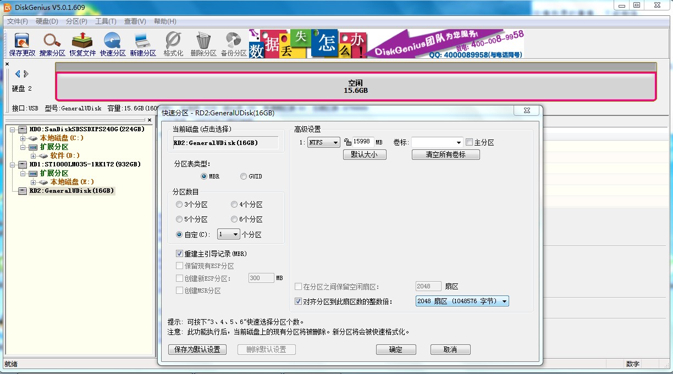Click the RD2 GeneralUDisk disk icon in tree
Screen dimensions: 673x374
tap(23, 191)
